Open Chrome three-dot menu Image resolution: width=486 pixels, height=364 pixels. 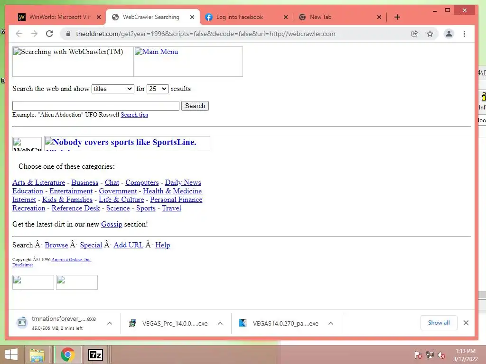pyautogui.click(x=464, y=34)
